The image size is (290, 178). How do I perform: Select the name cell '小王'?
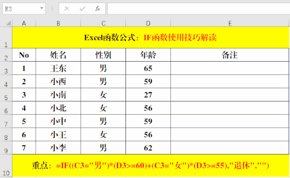point(58,135)
